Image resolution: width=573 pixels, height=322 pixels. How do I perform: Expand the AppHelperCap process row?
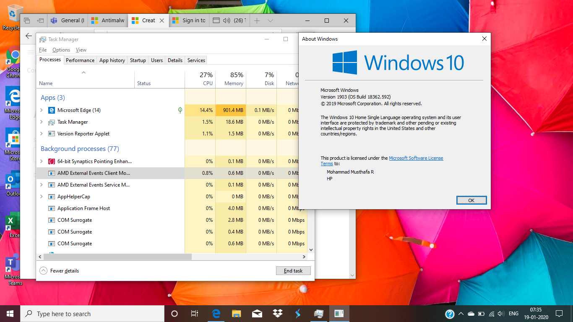[41, 197]
